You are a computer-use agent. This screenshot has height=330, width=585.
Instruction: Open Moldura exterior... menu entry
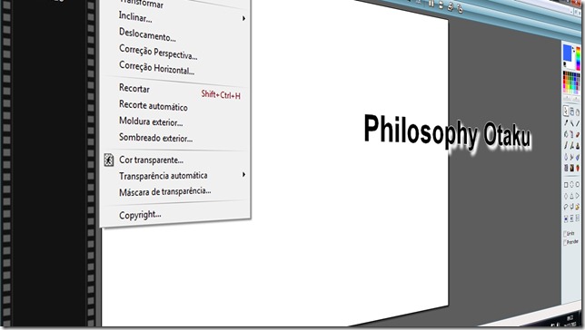(x=151, y=121)
